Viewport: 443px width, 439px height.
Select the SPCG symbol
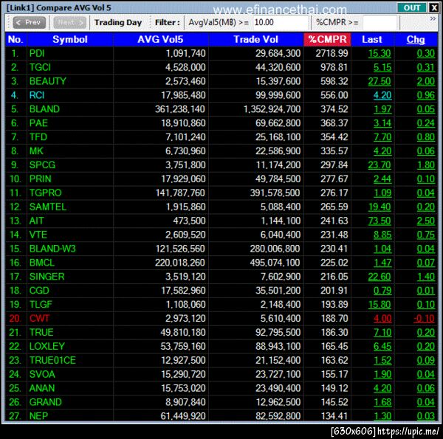click(42, 165)
